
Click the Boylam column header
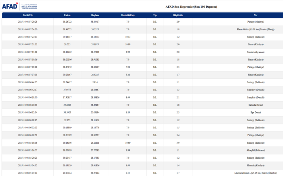tap(95, 15)
